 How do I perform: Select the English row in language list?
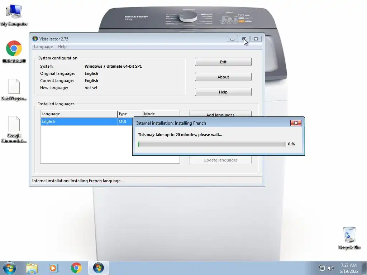[86, 121]
